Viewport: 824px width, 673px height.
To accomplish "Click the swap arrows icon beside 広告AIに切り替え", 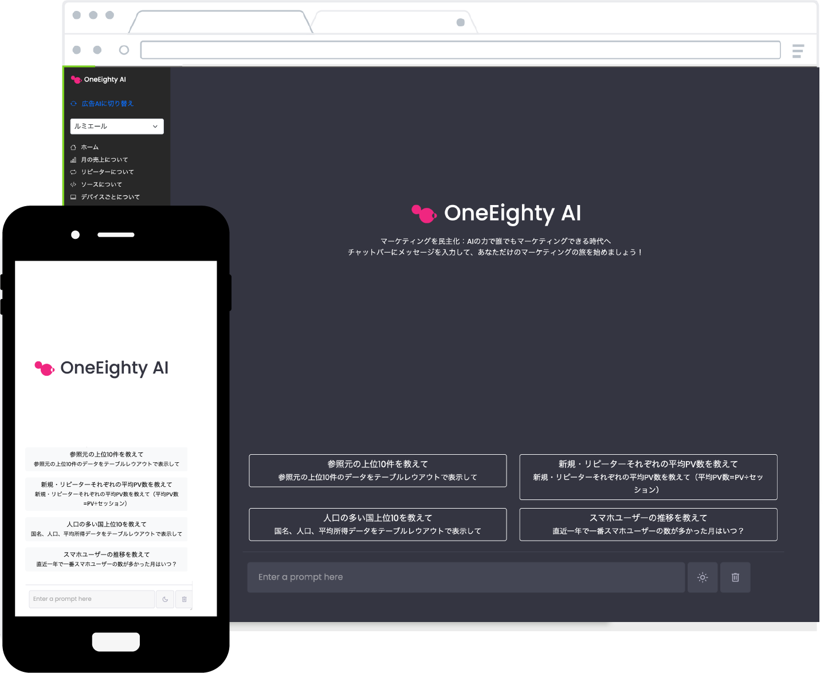I will [73, 104].
